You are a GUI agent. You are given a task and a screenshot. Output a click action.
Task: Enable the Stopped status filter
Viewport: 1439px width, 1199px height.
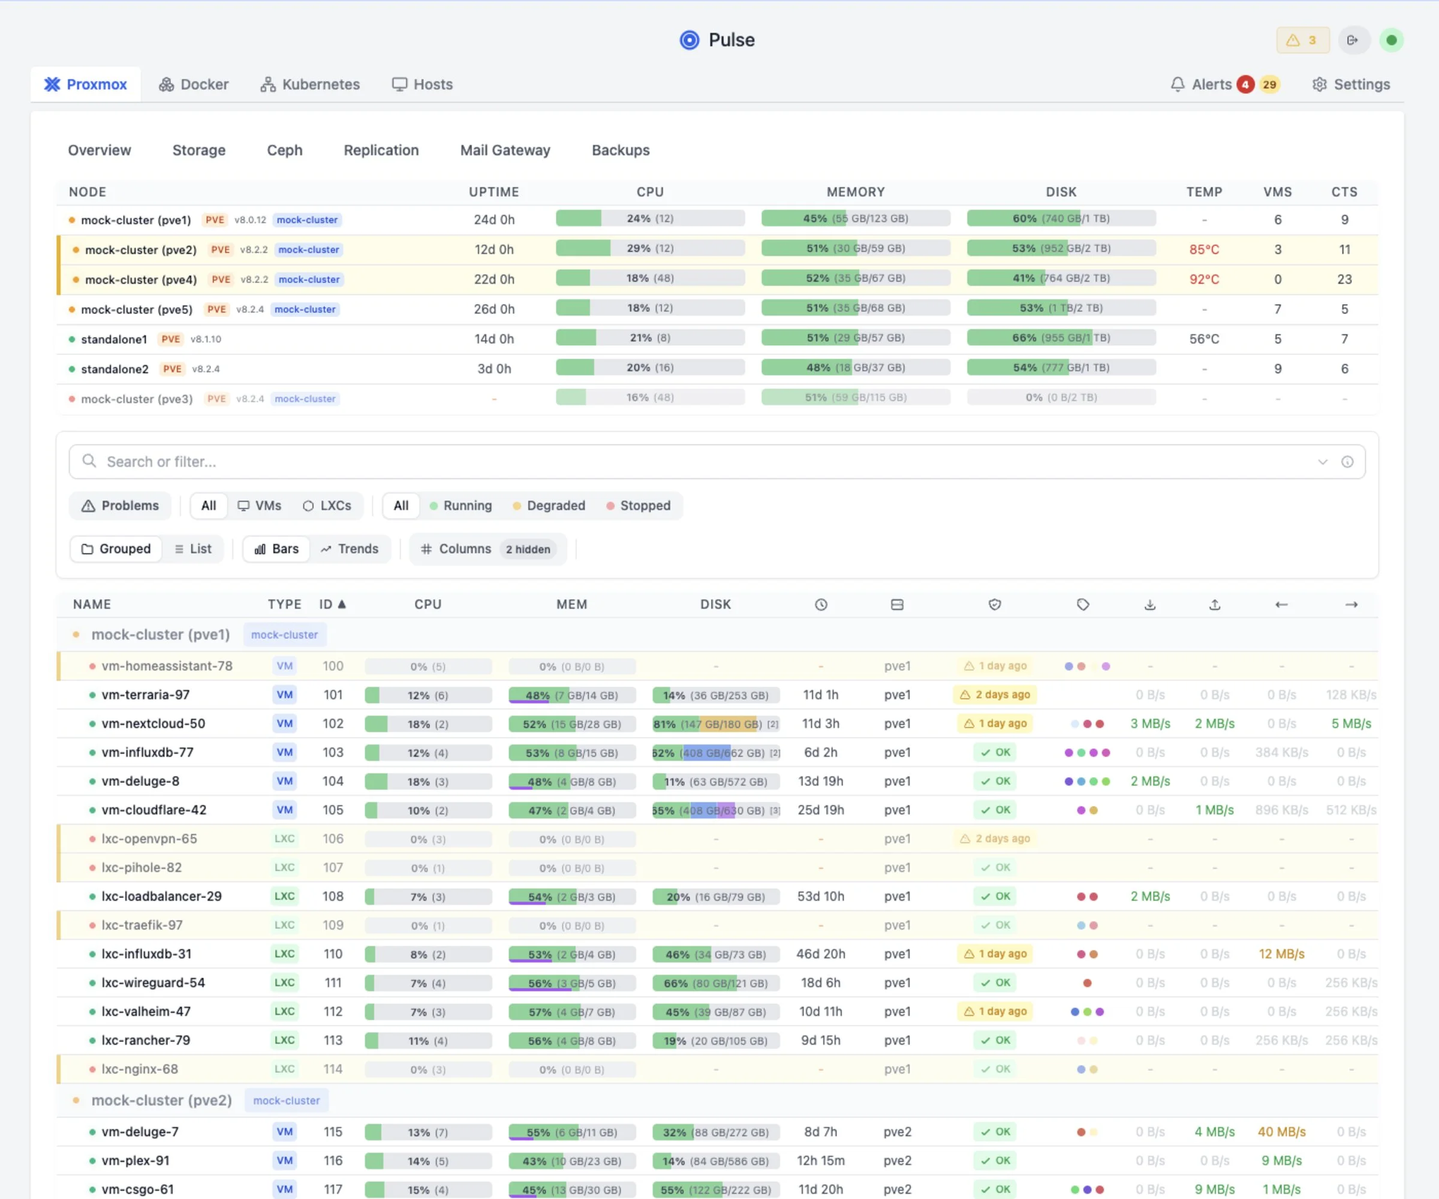coord(639,506)
